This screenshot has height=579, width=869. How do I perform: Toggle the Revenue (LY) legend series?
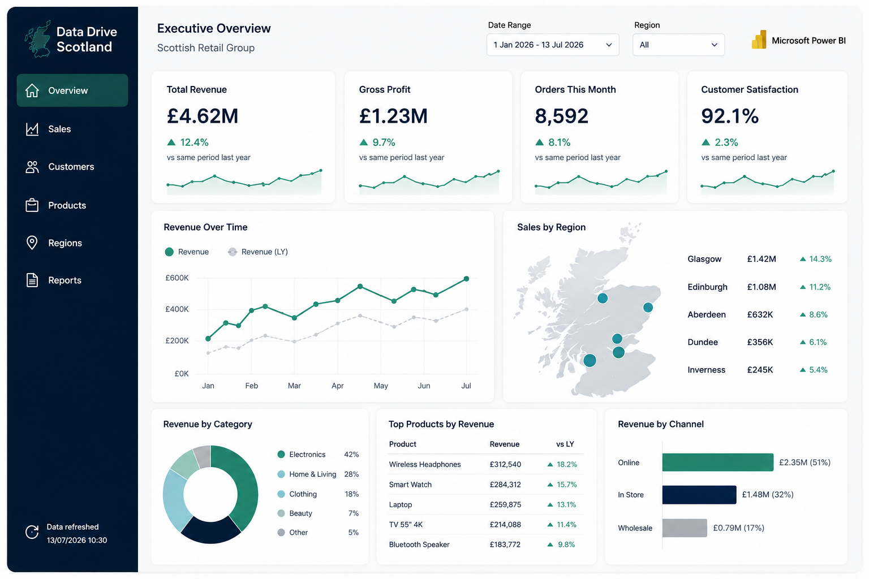click(x=258, y=252)
